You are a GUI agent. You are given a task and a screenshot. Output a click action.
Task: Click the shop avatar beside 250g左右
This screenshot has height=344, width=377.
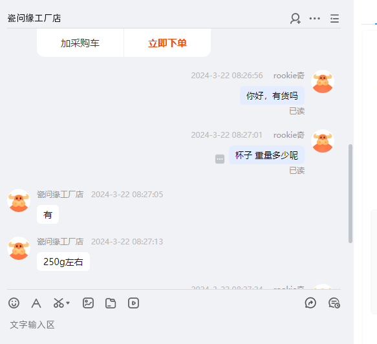coord(19,248)
